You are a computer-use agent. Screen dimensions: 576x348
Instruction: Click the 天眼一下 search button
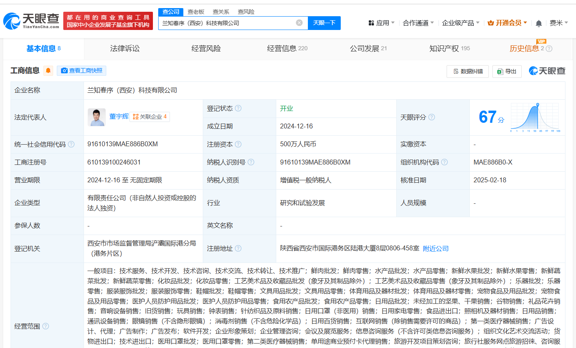pos(324,23)
